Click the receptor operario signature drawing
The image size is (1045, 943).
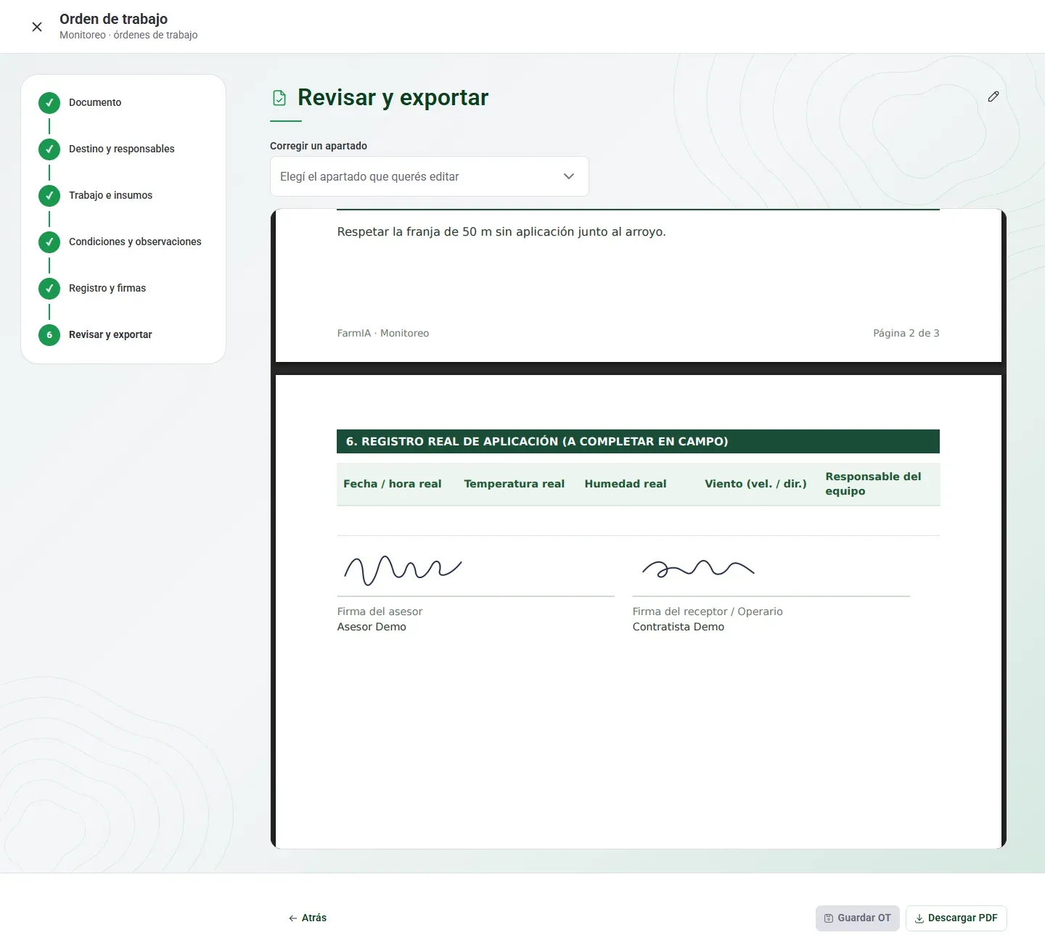point(698,569)
